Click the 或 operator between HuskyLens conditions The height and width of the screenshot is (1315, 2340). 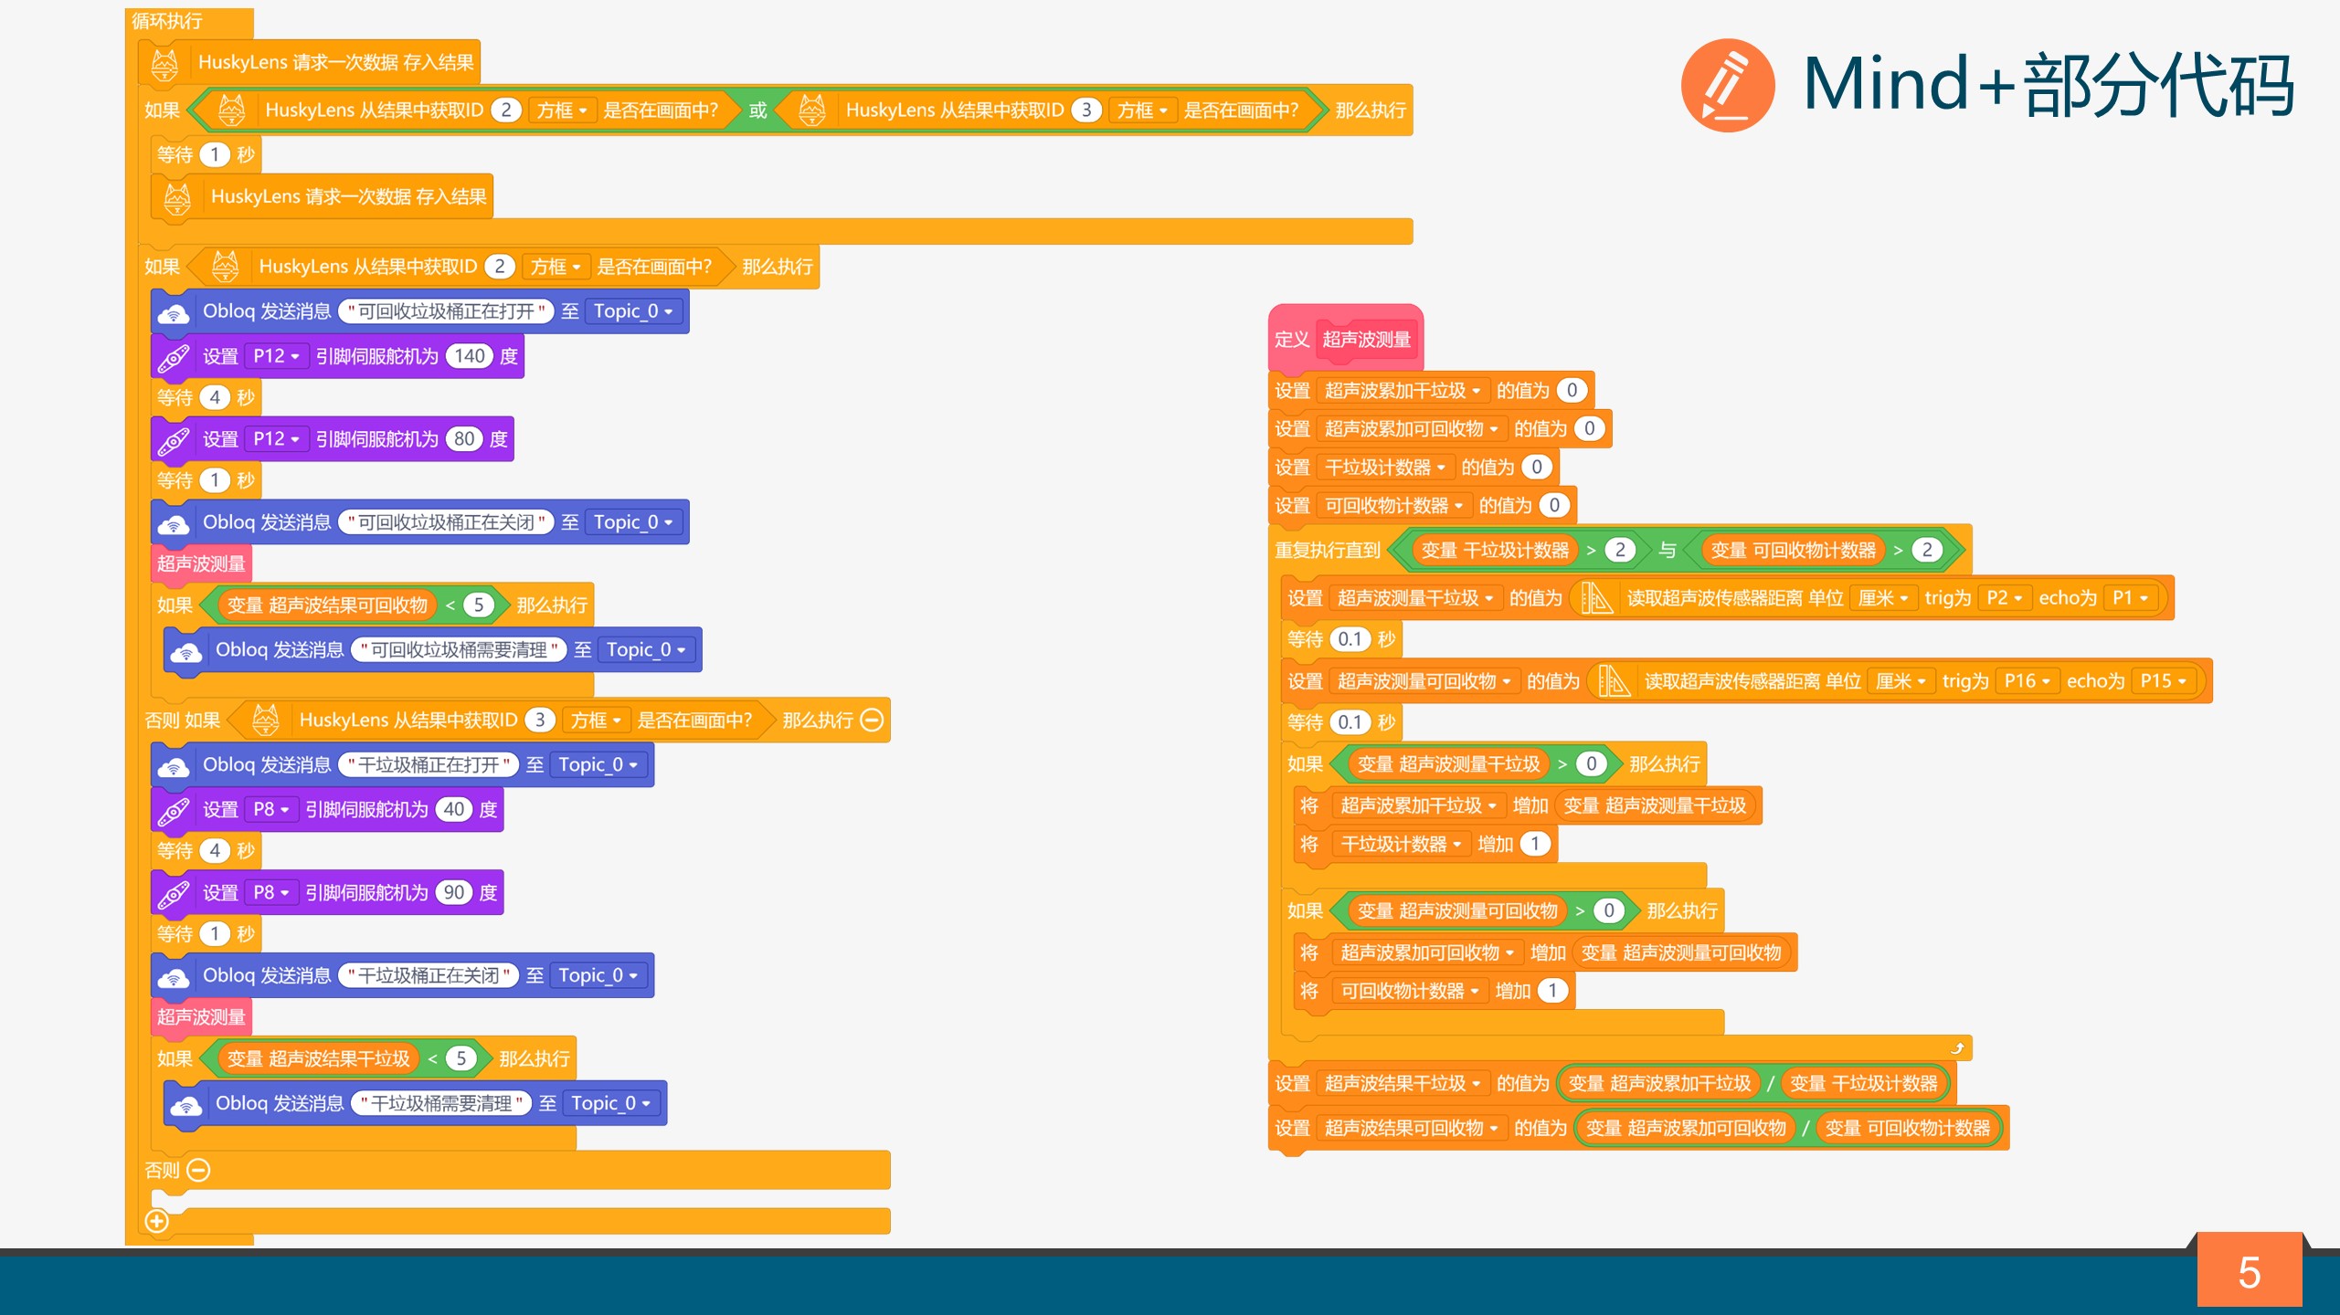click(758, 110)
